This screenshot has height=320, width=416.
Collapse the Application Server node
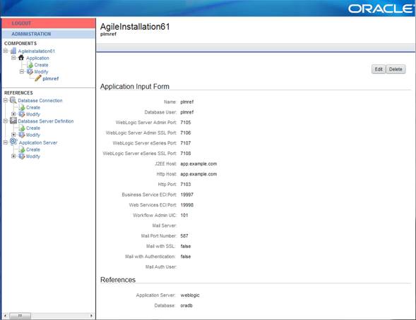tap(6, 142)
